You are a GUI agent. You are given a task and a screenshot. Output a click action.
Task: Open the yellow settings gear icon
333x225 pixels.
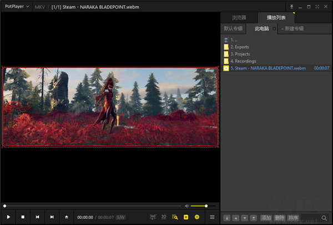coord(196,217)
